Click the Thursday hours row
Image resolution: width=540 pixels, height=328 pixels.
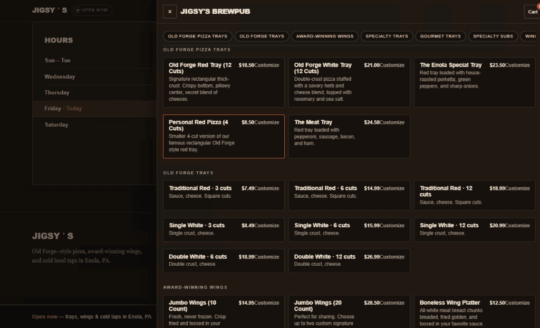(95, 92)
